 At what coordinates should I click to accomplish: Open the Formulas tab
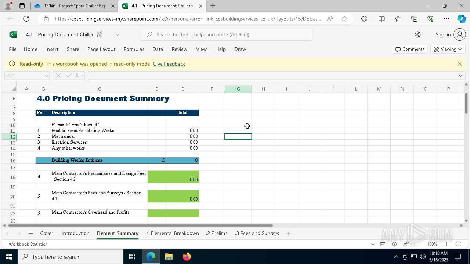[x=134, y=49]
